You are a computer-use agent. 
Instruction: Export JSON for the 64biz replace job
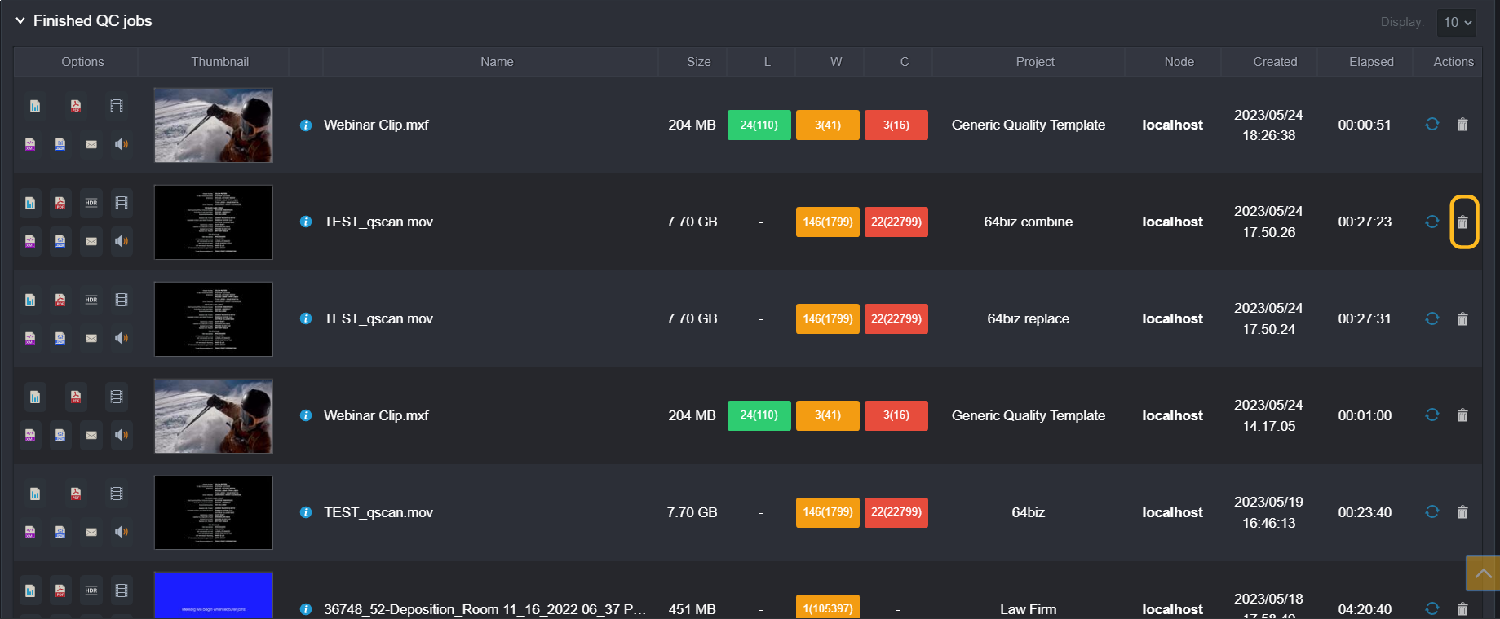coord(60,338)
